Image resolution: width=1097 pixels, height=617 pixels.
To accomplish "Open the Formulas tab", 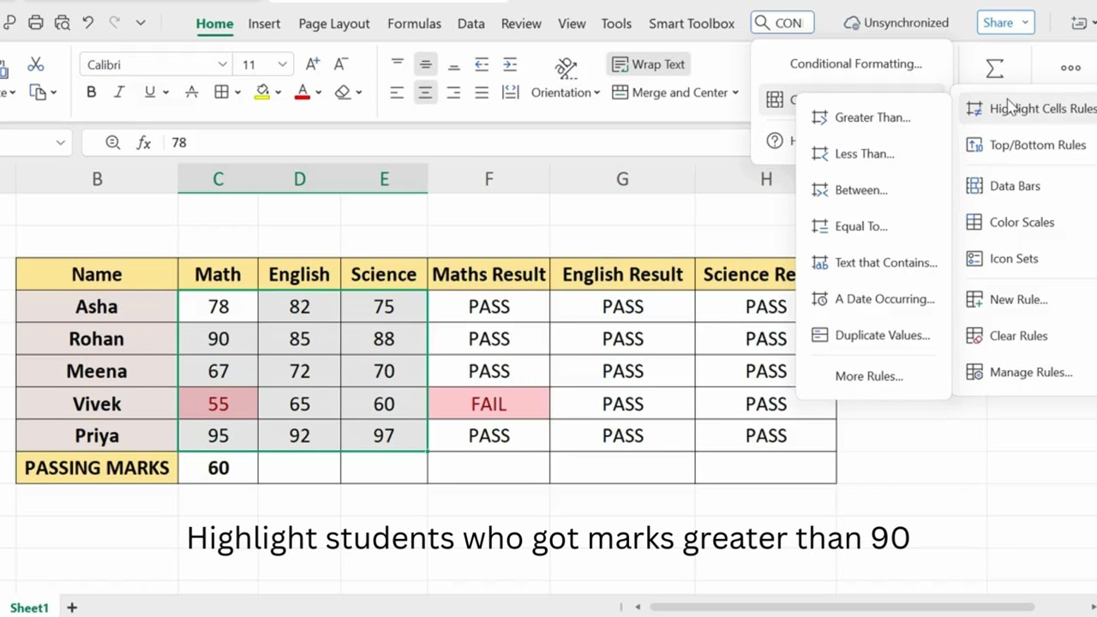I will [x=414, y=23].
